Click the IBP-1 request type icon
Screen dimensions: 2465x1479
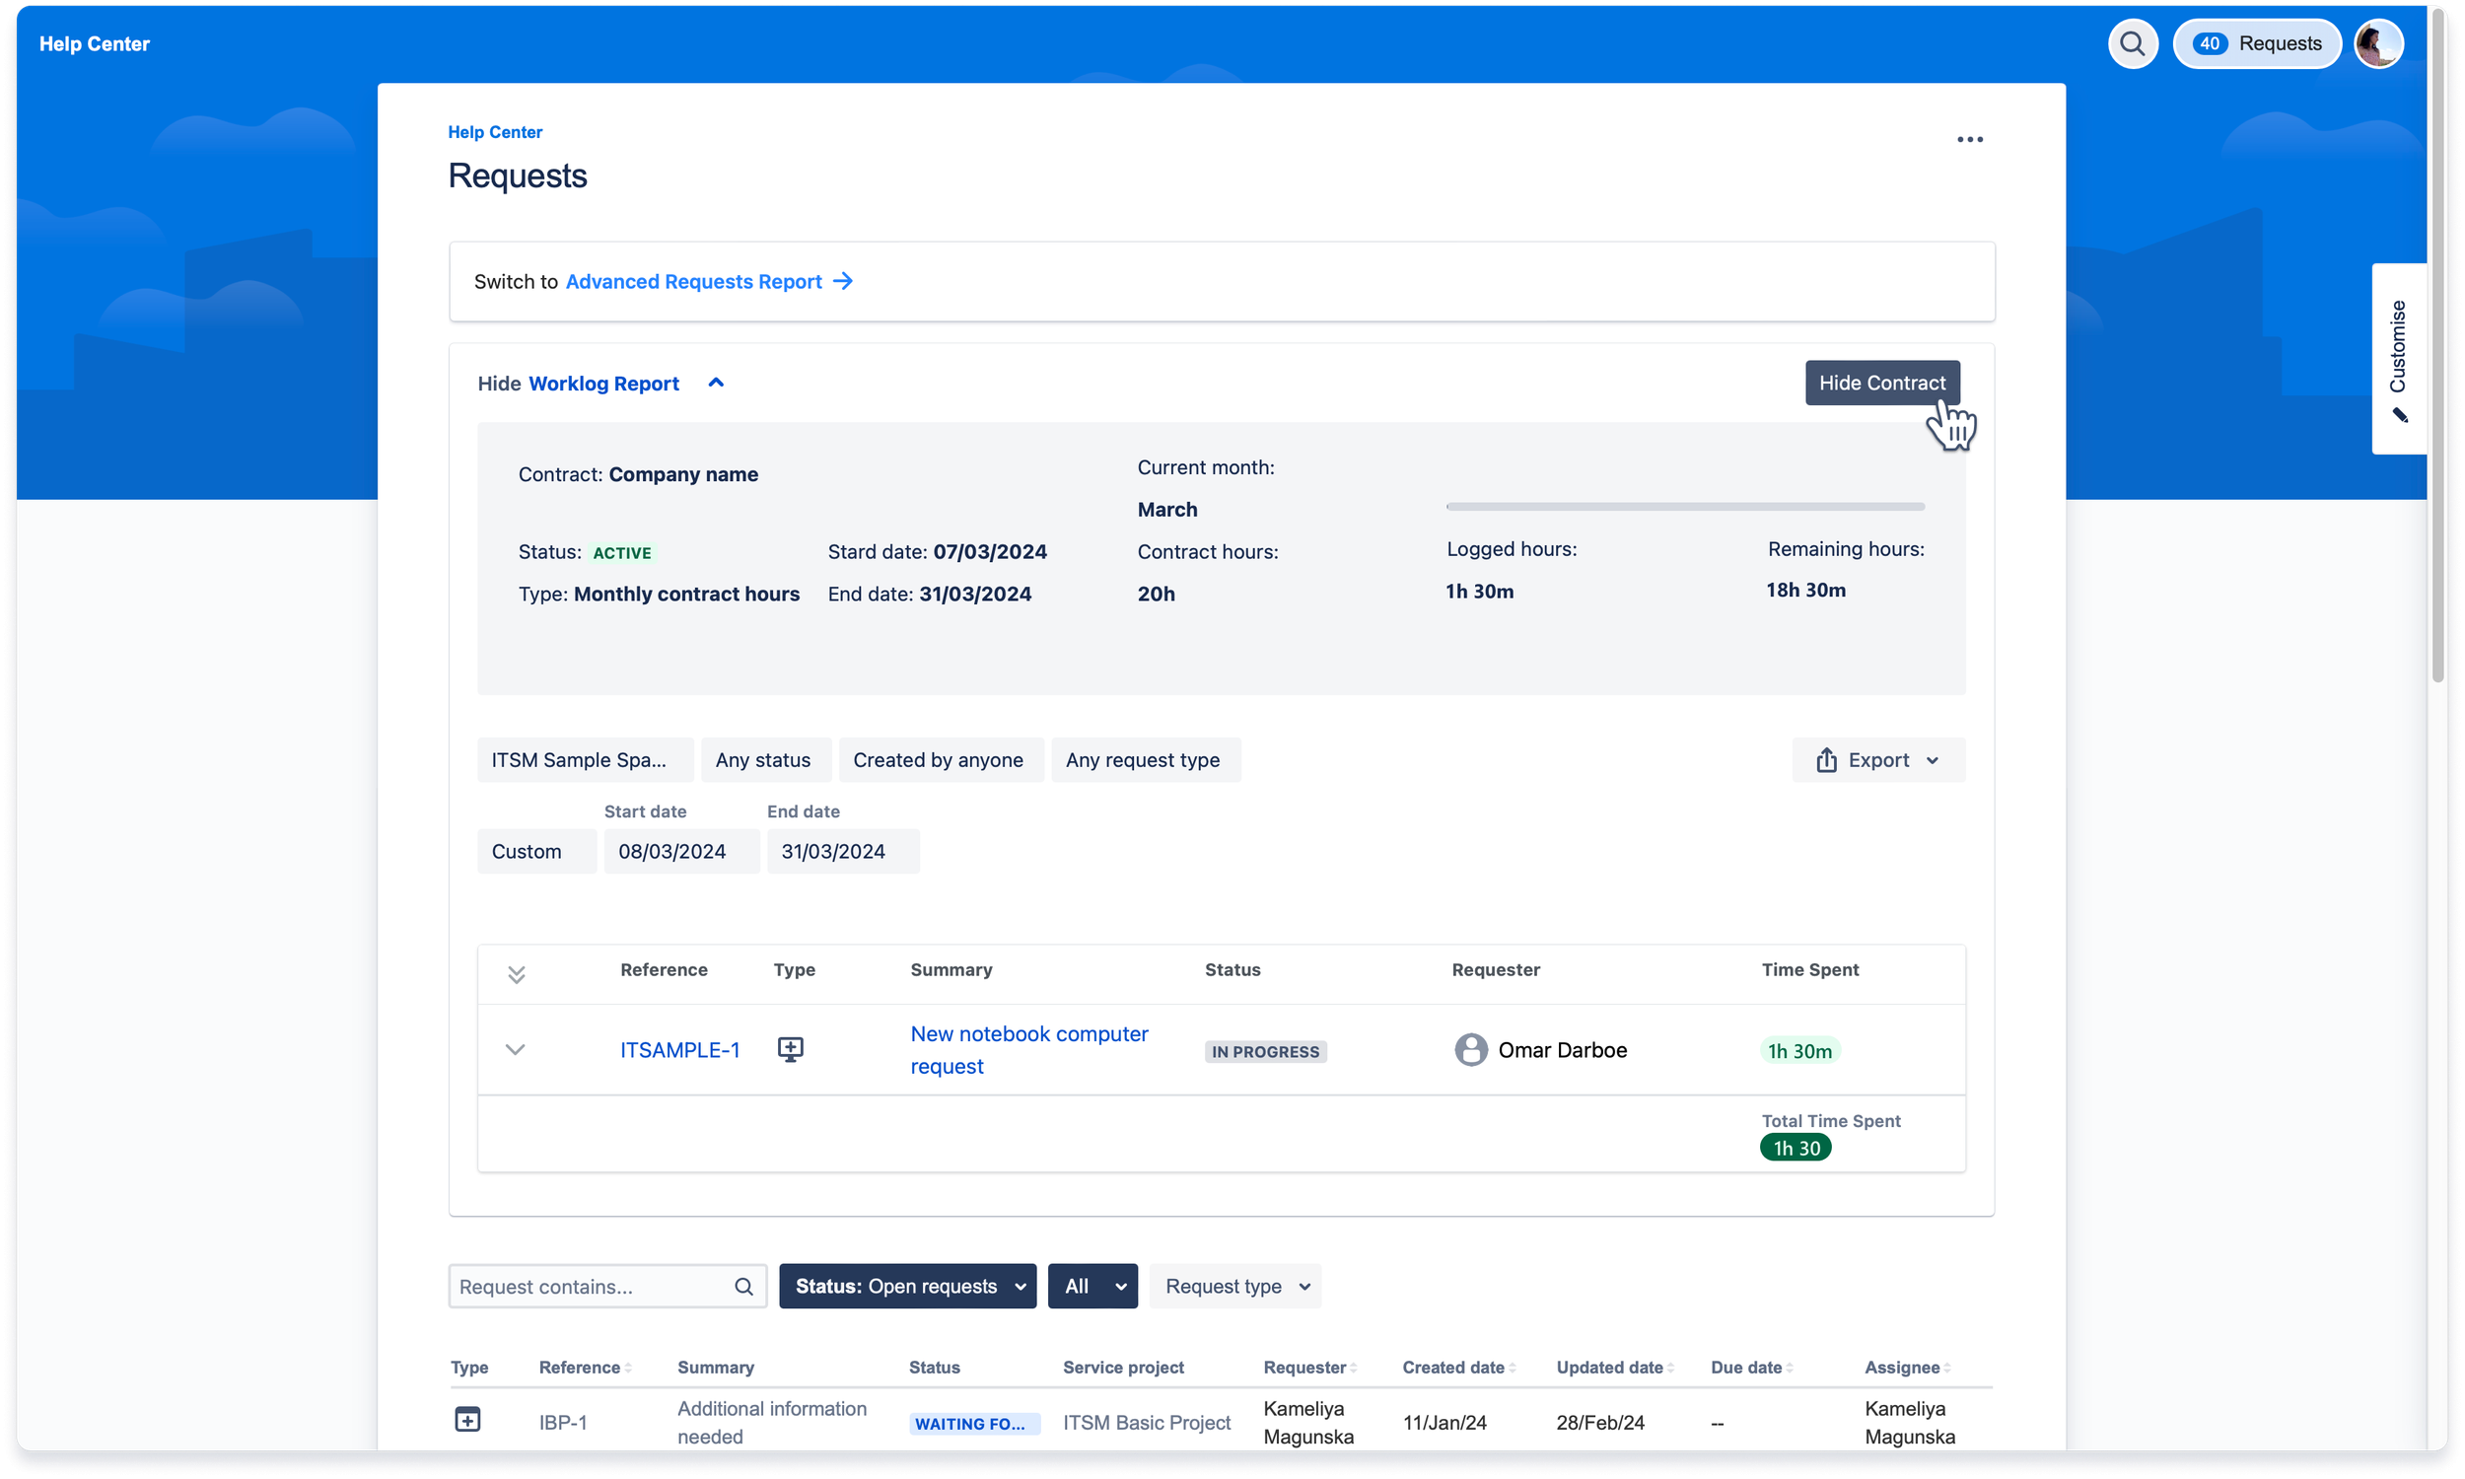467,1419
